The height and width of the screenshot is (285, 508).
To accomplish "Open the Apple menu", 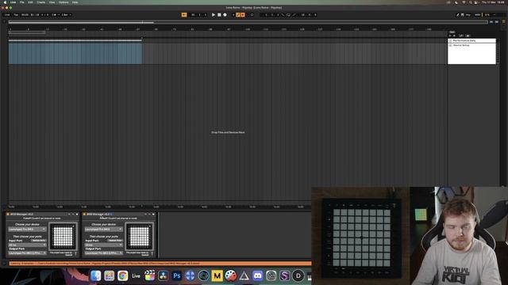I will pyautogui.click(x=5, y=2).
